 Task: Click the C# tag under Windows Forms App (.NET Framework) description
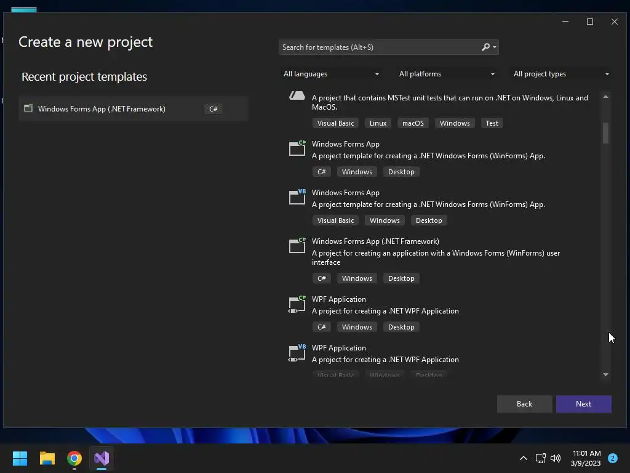(321, 278)
